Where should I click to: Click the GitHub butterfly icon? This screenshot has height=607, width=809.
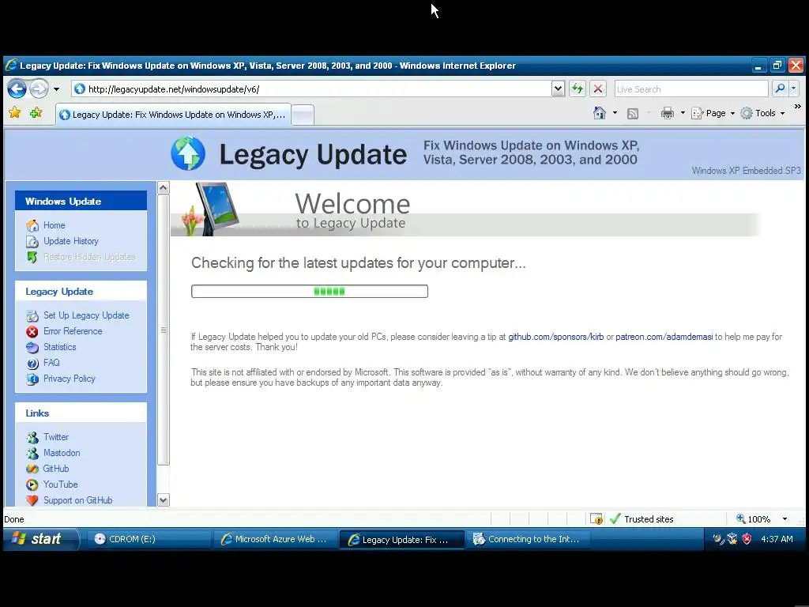(32, 469)
